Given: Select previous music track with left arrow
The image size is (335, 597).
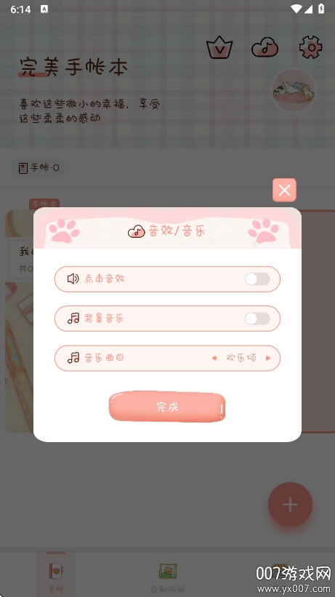Looking at the screenshot, I should pyautogui.click(x=214, y=358).
